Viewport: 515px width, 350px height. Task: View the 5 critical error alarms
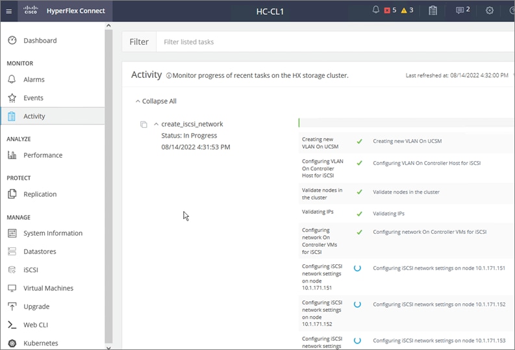(x=390, y=10)
